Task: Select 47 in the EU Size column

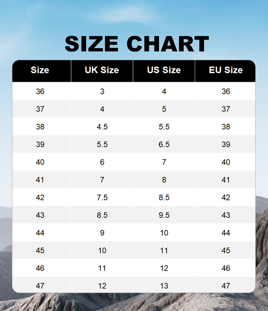Action: [226, 286]
